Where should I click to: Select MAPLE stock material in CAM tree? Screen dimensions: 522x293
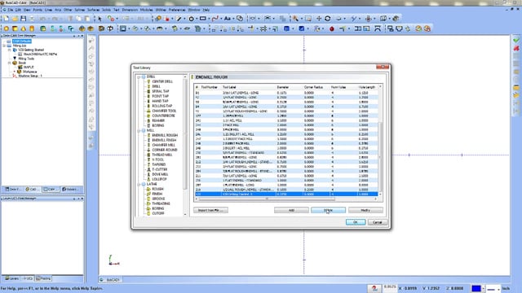tap(29, 67)
